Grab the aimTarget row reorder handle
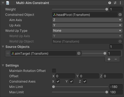 tap(8, 53)
